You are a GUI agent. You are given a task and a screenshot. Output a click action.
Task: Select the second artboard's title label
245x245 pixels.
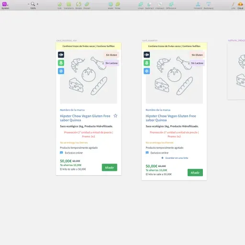click(150, 41)
